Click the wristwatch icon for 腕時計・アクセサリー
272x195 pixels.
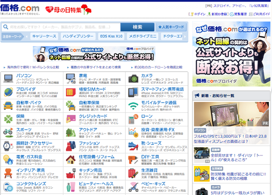[8, 146]
